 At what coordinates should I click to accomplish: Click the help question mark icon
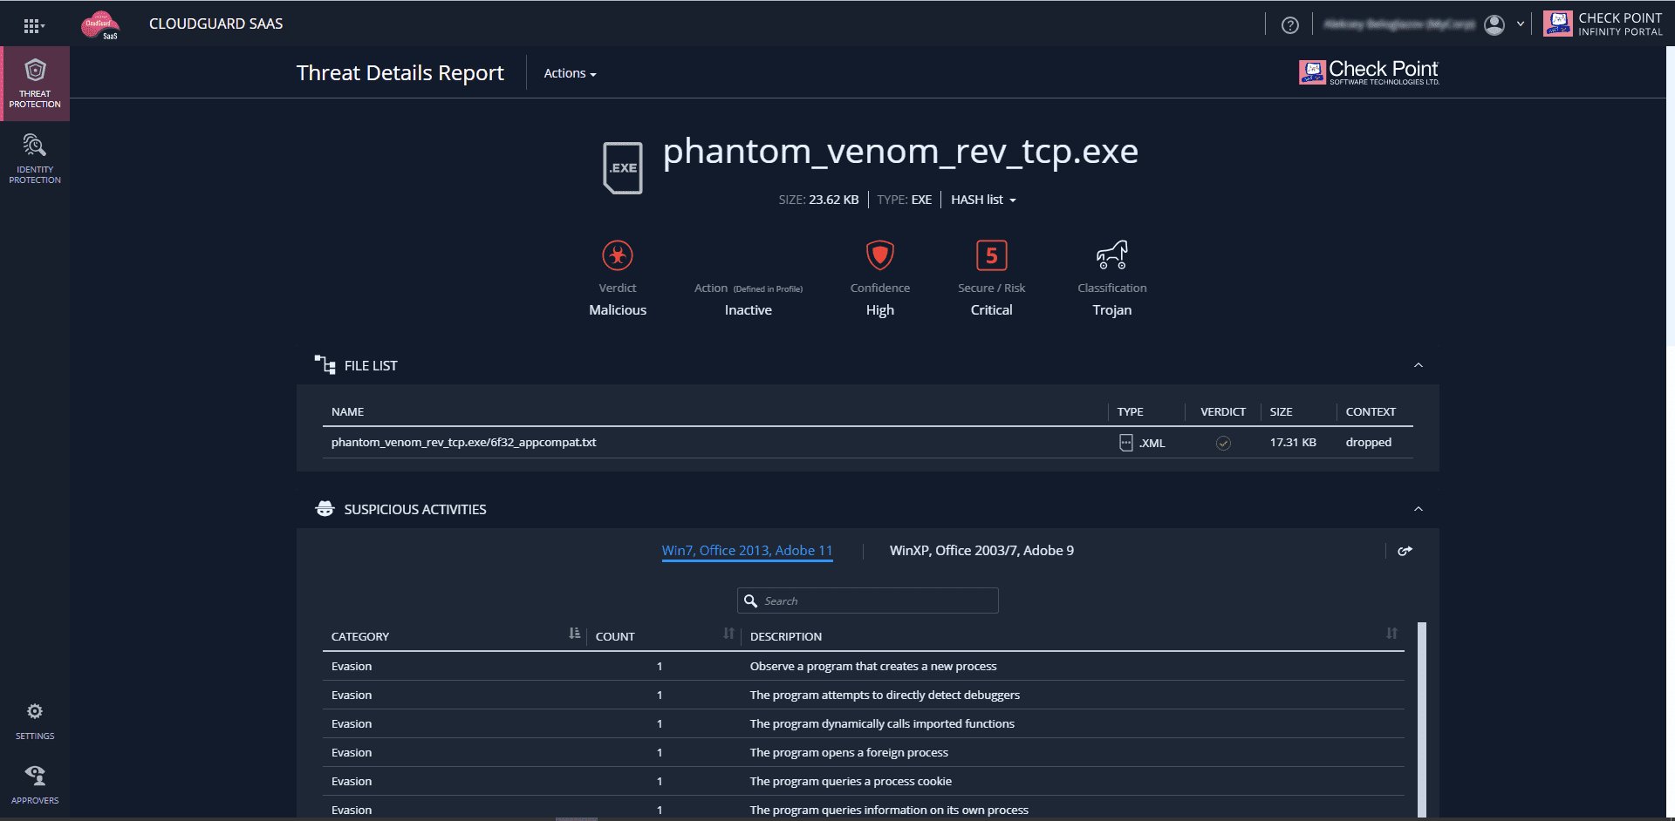pos(1289,25)
